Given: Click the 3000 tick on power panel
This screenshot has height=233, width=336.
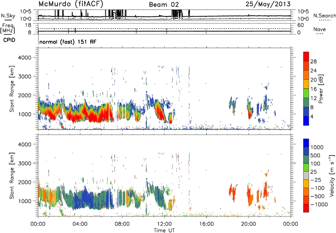Looking at the screenshot, I should (x=24, y=77).
